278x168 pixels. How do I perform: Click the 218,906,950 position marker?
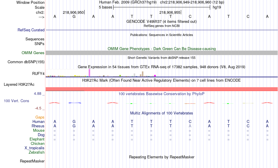pos(73,12)
